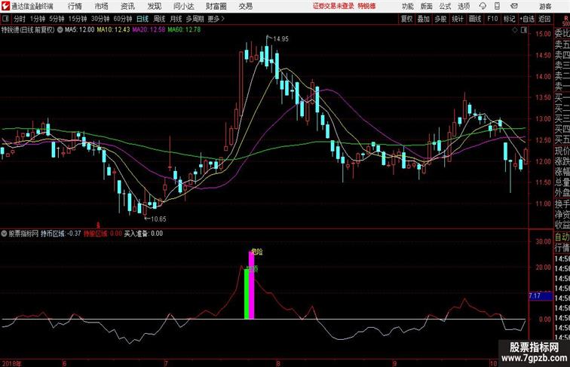
Task: Click the MA60: 12.78 indicator value
Action: point(184,30)
